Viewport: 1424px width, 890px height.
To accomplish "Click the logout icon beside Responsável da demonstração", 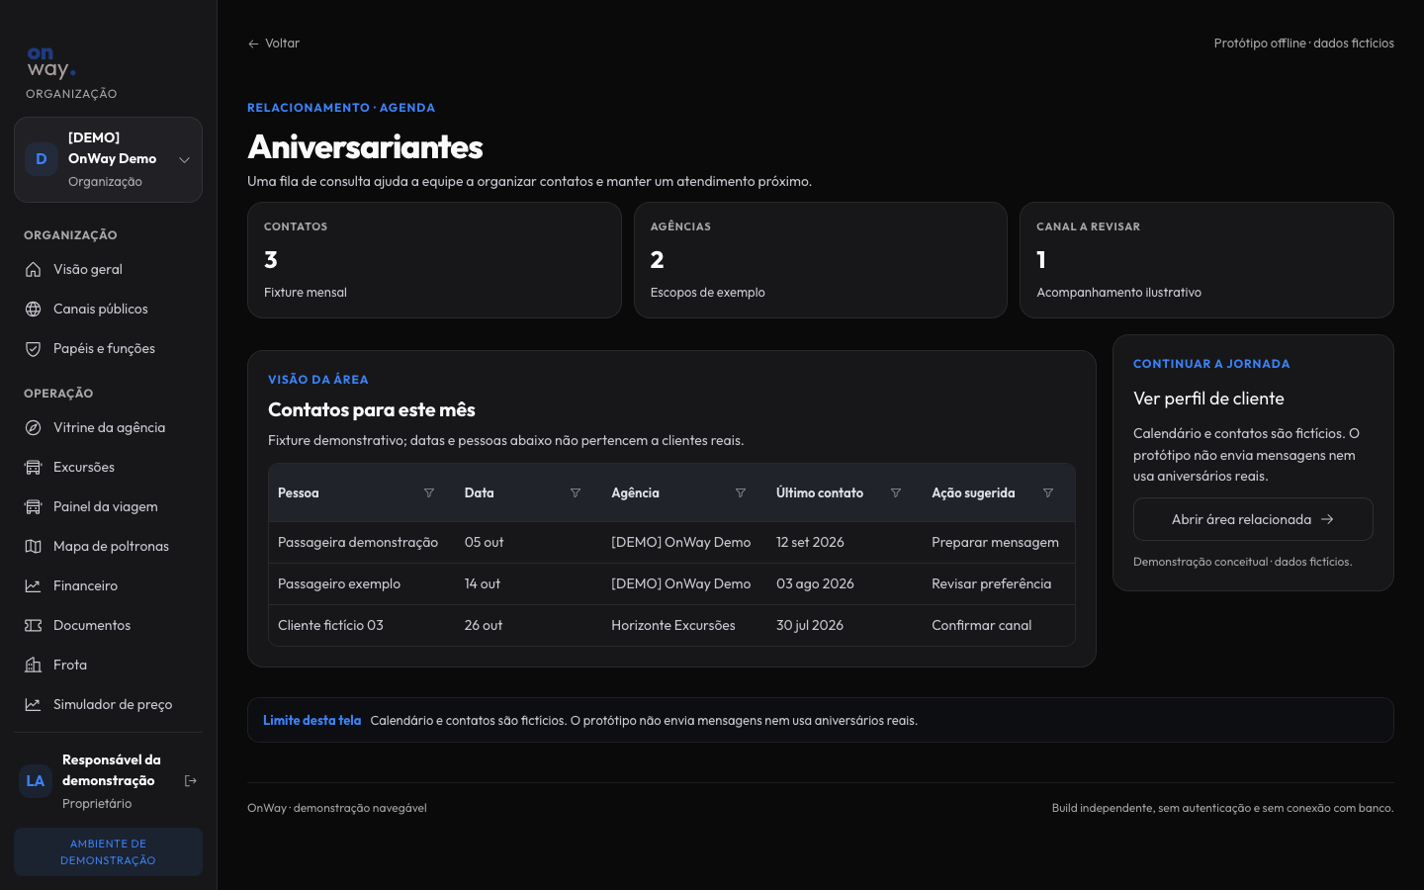I will coord(191,781).
